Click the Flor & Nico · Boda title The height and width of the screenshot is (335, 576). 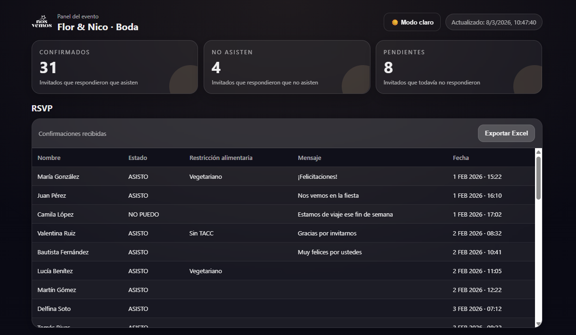(98, 27)
